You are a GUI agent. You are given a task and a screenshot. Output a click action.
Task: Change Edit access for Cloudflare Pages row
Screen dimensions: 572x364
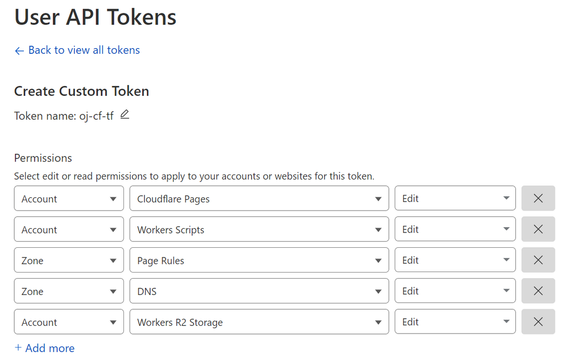point(455,198)
